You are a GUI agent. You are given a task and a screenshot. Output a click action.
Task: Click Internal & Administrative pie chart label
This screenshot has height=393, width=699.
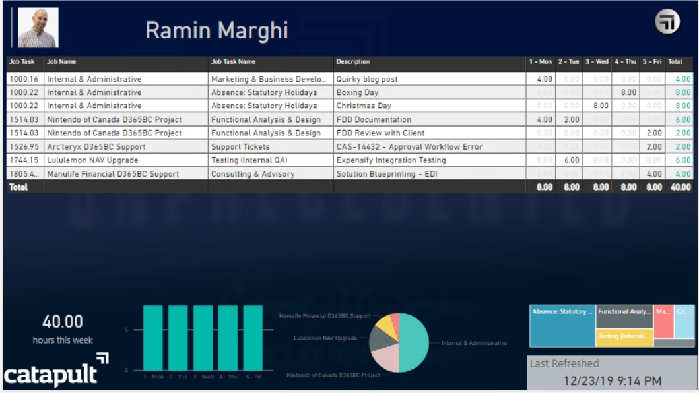[474, 343]
